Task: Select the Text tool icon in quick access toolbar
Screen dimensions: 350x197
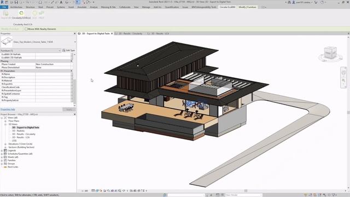Action: [61, 2]
